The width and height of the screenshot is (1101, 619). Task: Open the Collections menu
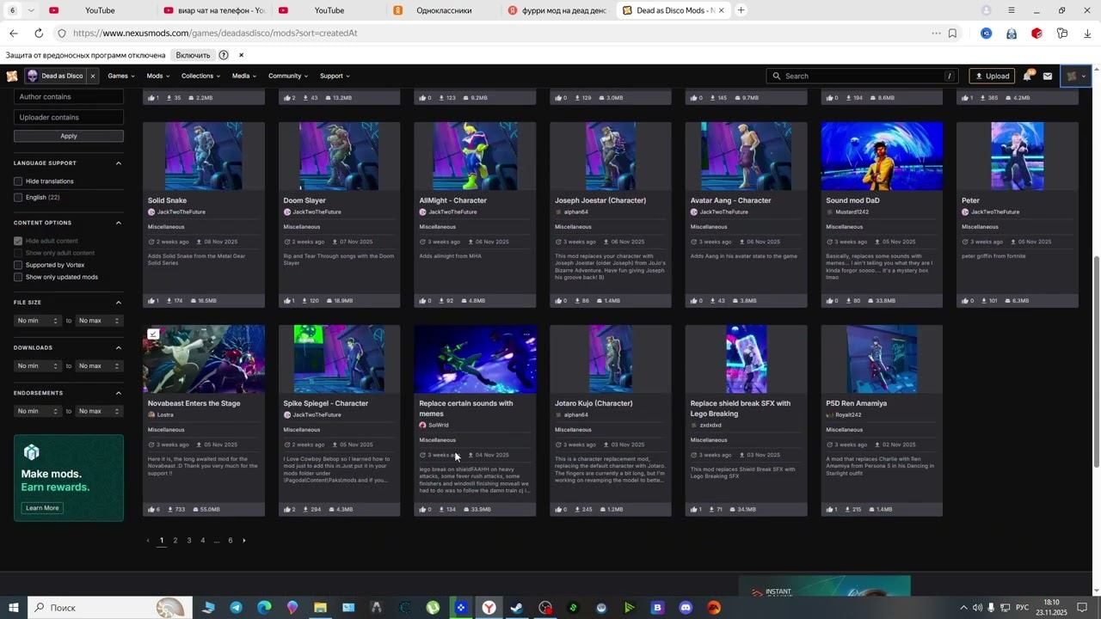pos(200,76)
